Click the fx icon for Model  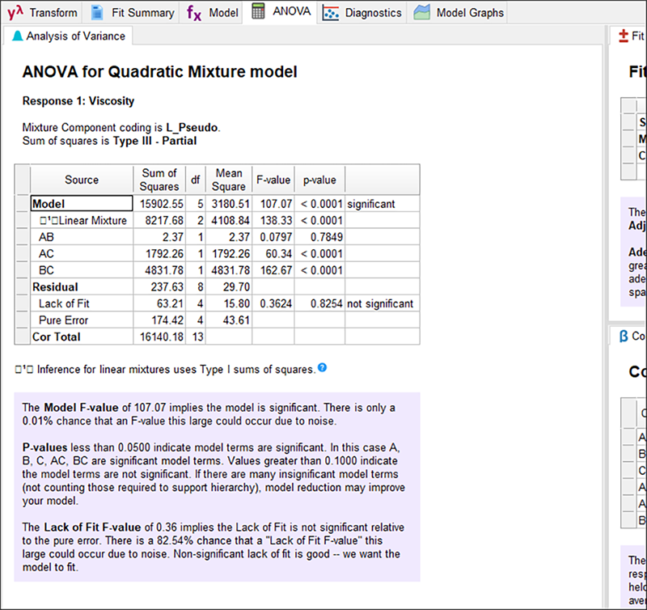pyautogui.click(x=194, y=12)
